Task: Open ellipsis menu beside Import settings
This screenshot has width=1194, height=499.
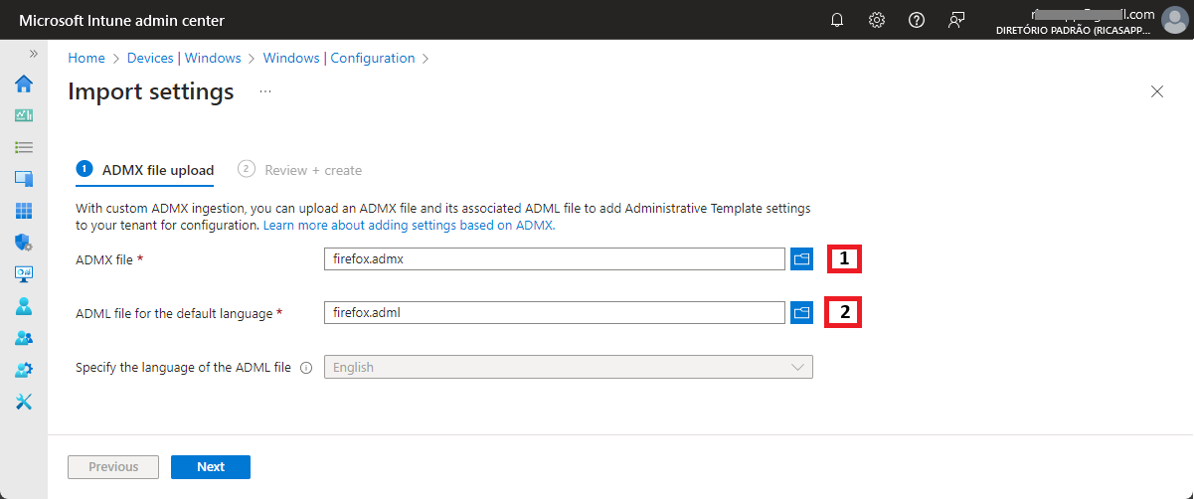Action: (x=265, y=91)
